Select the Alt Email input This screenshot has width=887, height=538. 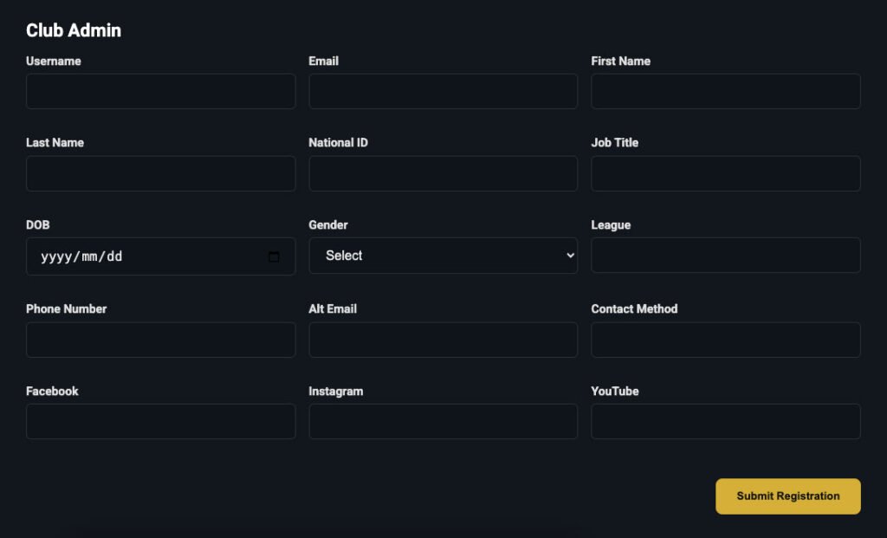pyautogui.click(x=443, y=340)
